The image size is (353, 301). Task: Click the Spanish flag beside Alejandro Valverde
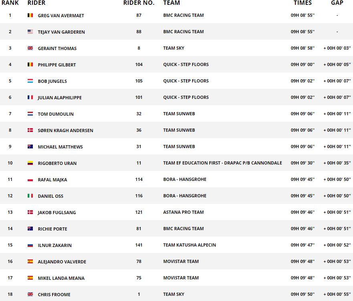30,262
